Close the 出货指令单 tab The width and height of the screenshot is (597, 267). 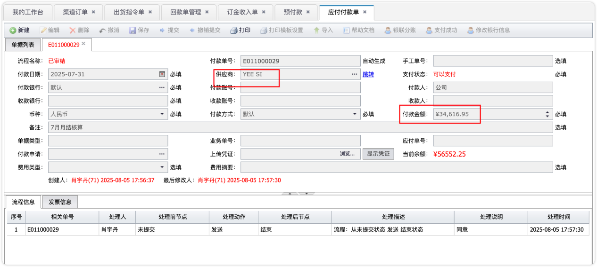150,12
